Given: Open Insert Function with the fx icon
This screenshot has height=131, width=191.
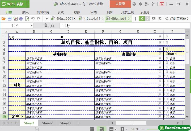Looking at the screenshot, I should coord(53,26).
